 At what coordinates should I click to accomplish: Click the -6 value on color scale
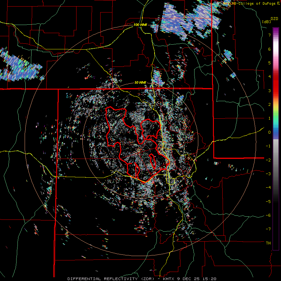(268, 215)
